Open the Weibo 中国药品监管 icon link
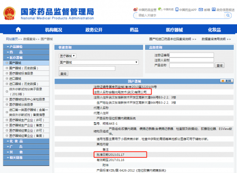Image resolution: width=237 pixels, height=173 pixels. point(136,10)
